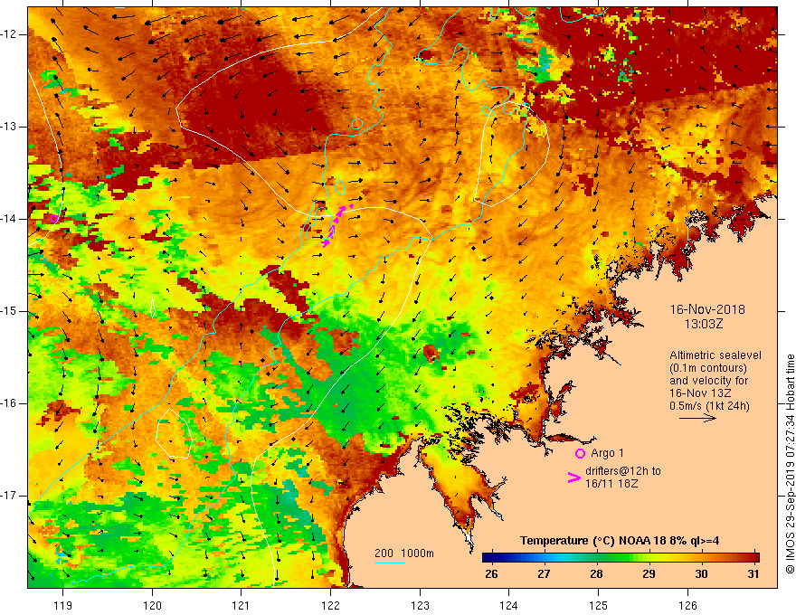
Task: Click the longitude axis label '119'
Action: [63, 605]
